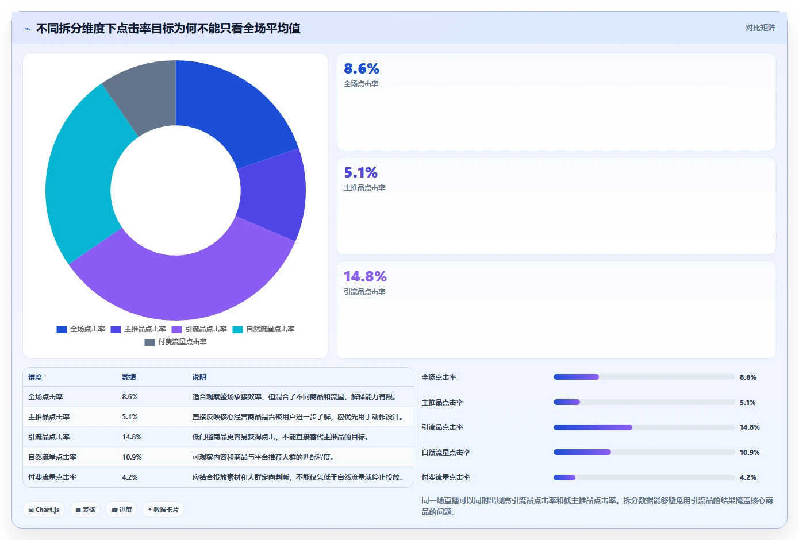Toggle 全场点击率 legend color box
The image size is (799, 540).
[x=62, y=329]
